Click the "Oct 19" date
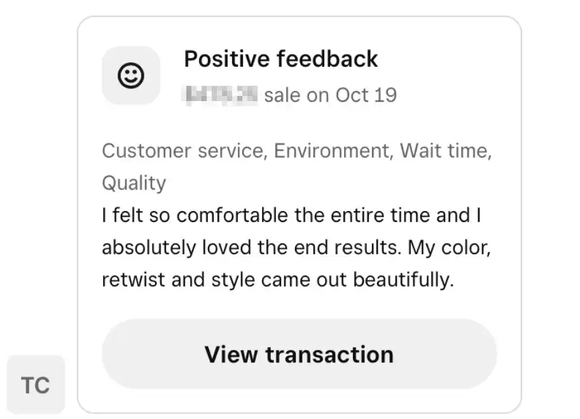Image resolution: width=580 pixels, height=419 pixels. point(366,95)
